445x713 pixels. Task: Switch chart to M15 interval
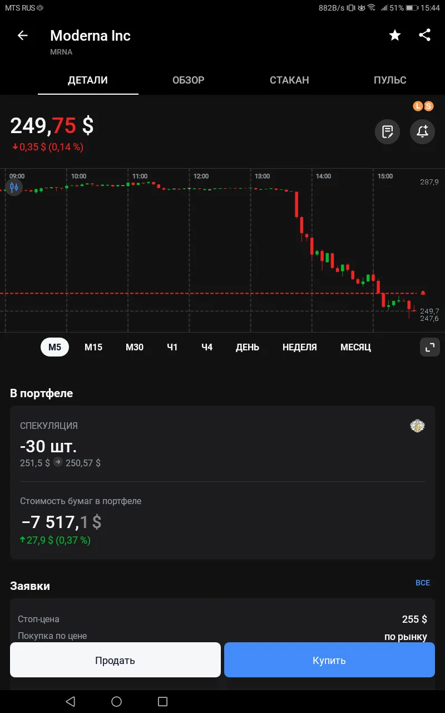pyautogui.click(x=93, y=347)
